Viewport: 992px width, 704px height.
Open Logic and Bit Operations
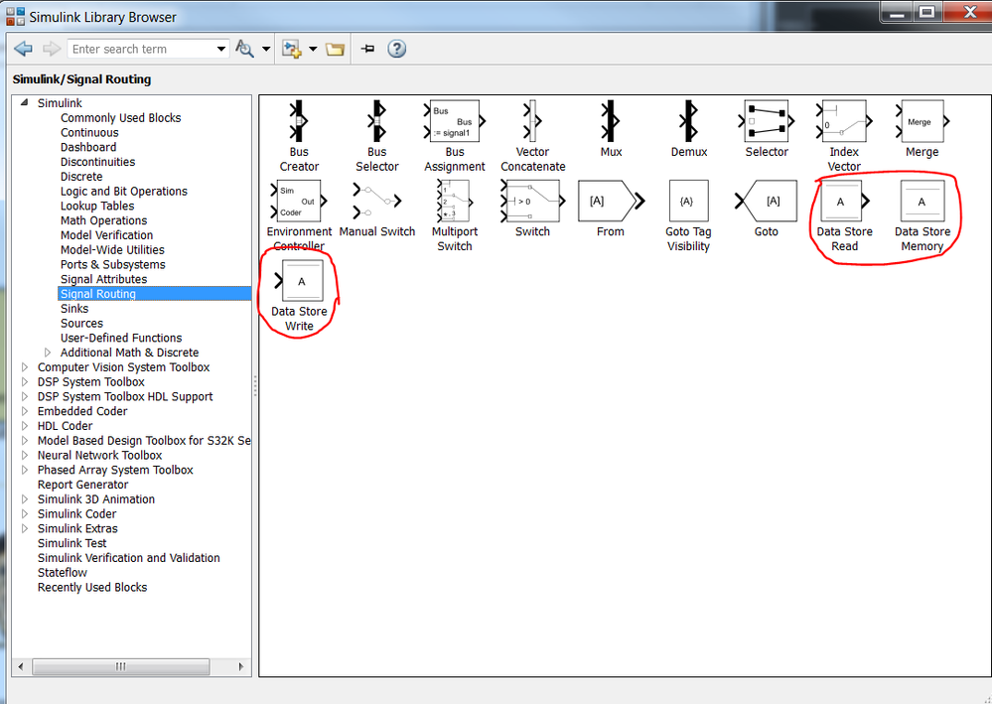coord(123,191)
